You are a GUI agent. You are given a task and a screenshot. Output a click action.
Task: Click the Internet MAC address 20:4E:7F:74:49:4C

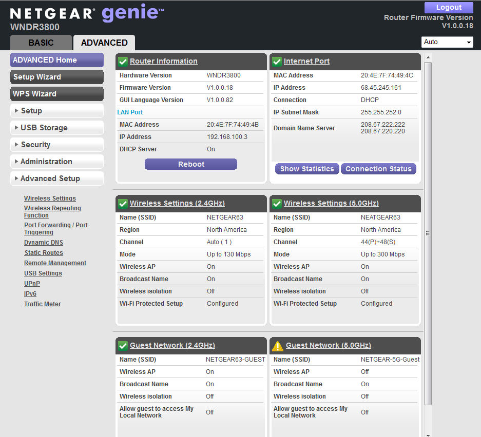pos(387,75)
